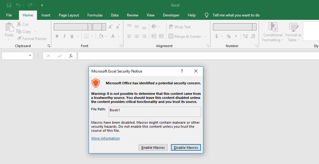Viewport: 319px width, 164px height.
Task: Open the font size dropdown
Action: (x=104, y=27)
